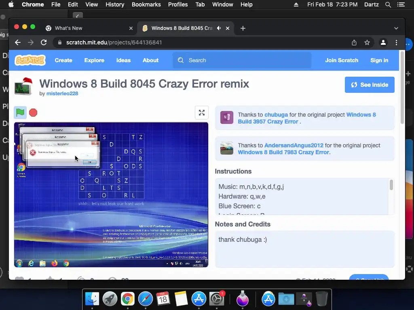The image size is (414, 310).
Task: Click the Scratch search field
Action: (242, 60)
